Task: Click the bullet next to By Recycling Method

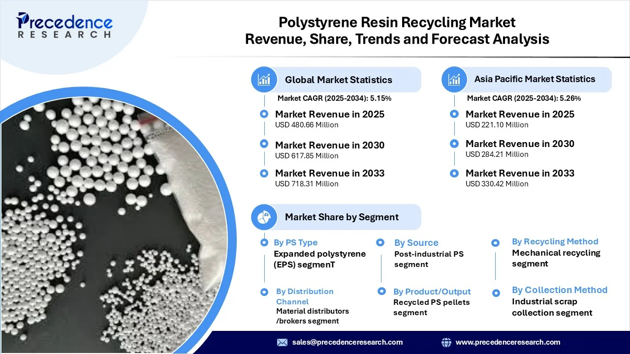Action: 496,243
